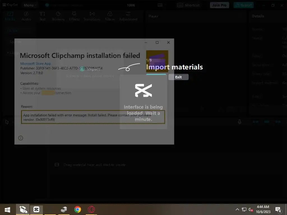Click the timeline track icon beside Drag material
This screenshot has width=287, height=215.
(x=57, y=165)
